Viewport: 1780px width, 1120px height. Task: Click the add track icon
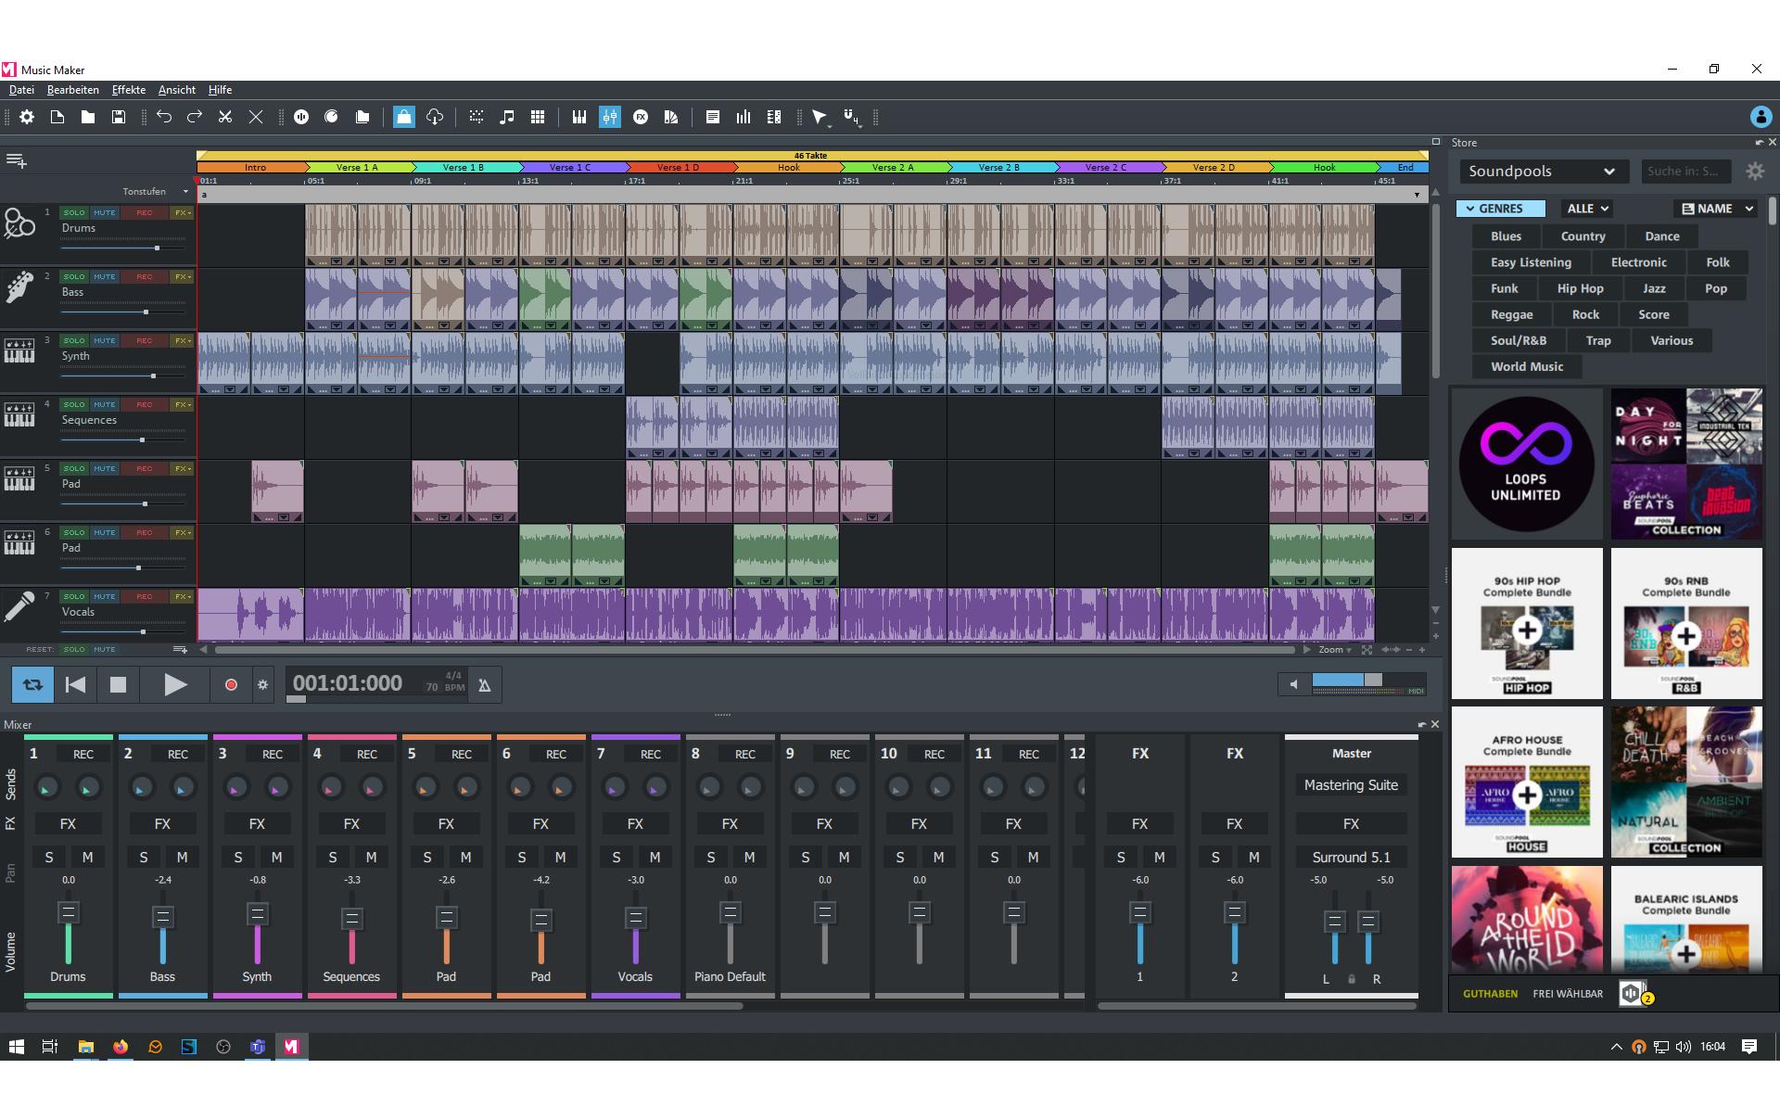tap(16, 160)
